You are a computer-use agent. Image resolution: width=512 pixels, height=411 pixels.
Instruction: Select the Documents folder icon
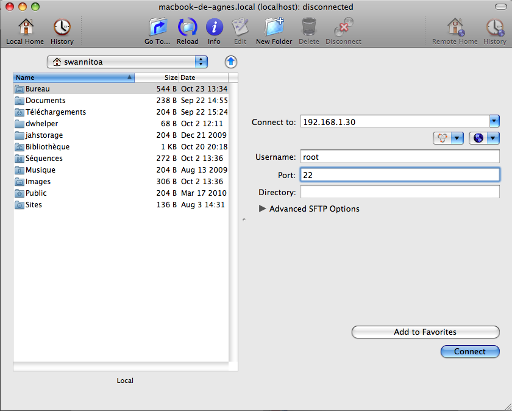tap(20, 101)
